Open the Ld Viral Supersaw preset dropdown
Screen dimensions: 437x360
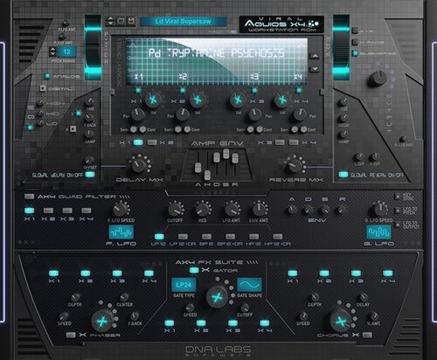tap(183, 21)
